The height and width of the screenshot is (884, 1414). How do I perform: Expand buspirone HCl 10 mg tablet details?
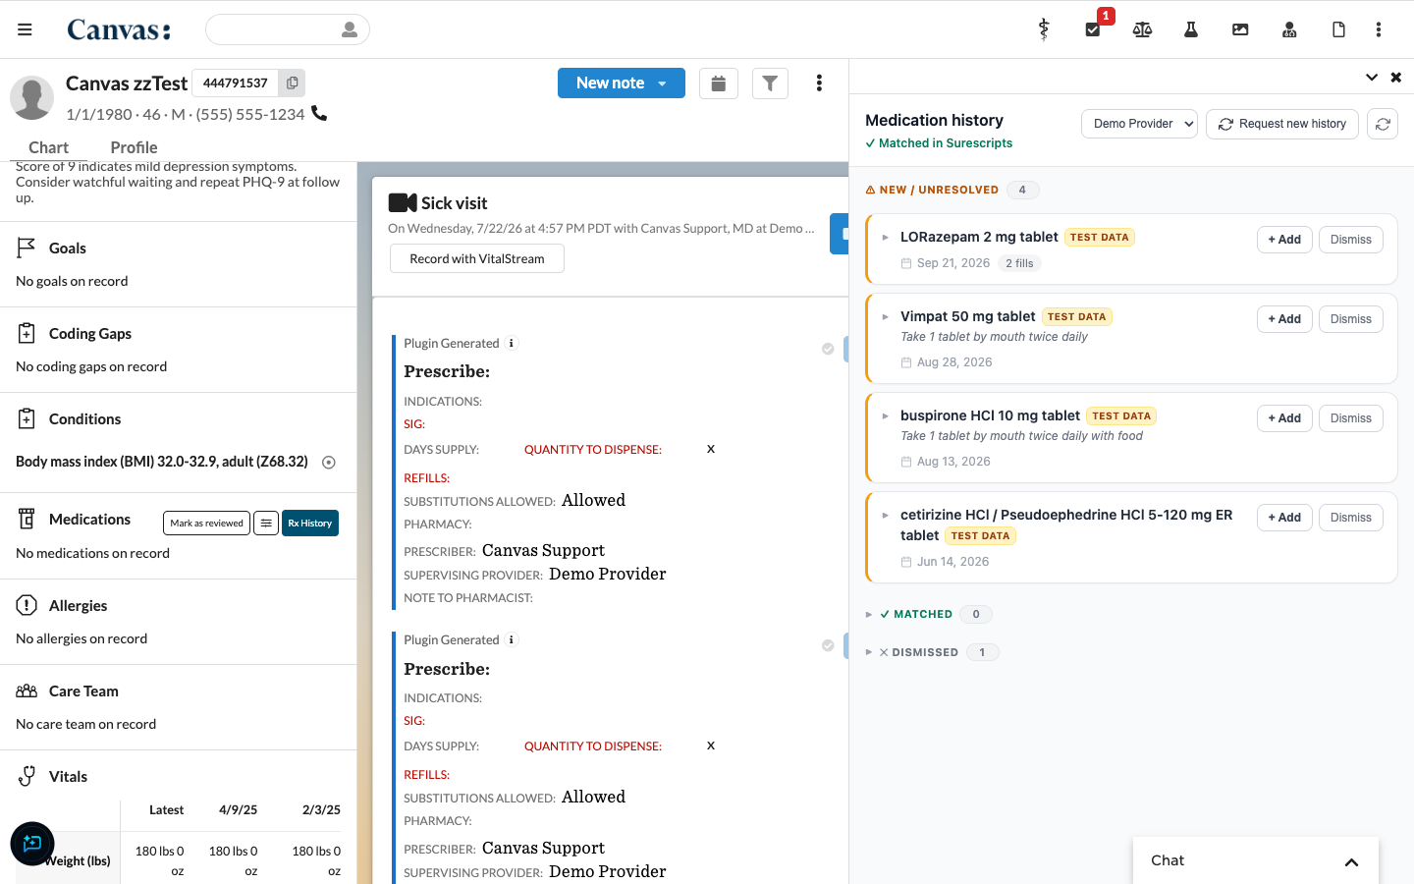click(x=885, y=416)
